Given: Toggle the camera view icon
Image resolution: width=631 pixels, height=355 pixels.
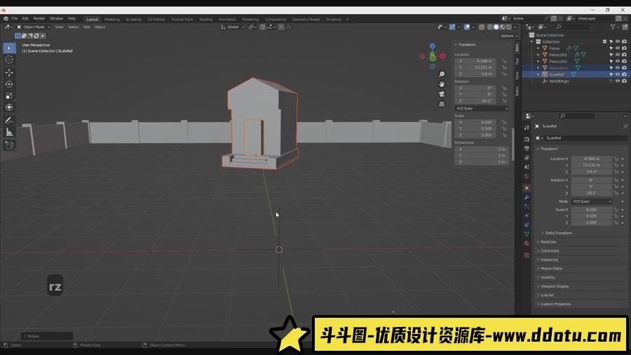Looking at the screenshot, I should (x=442, y=94).
